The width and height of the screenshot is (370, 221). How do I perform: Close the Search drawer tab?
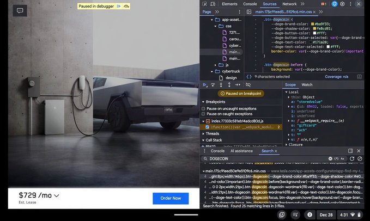[x=276, y=151]
